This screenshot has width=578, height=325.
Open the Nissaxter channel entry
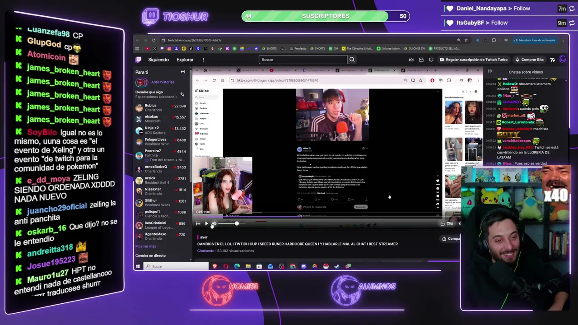pyautogui.click(x=161, y=191)
